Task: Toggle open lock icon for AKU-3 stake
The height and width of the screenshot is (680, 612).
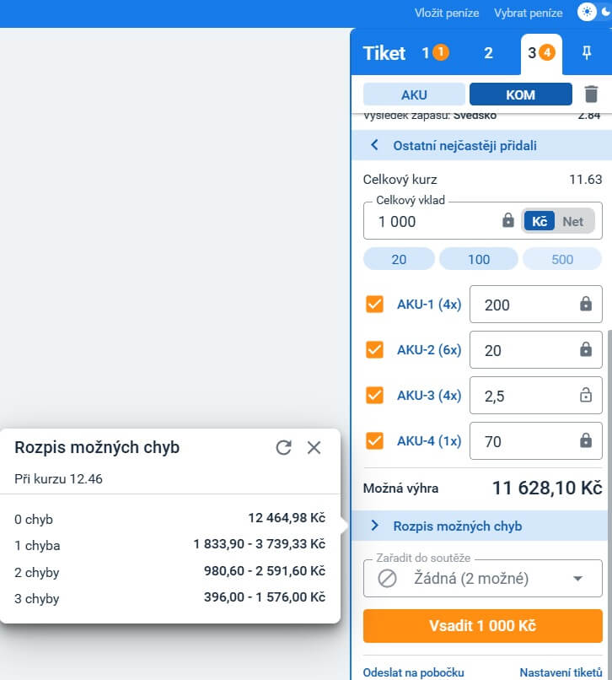Action: point(586,395)
